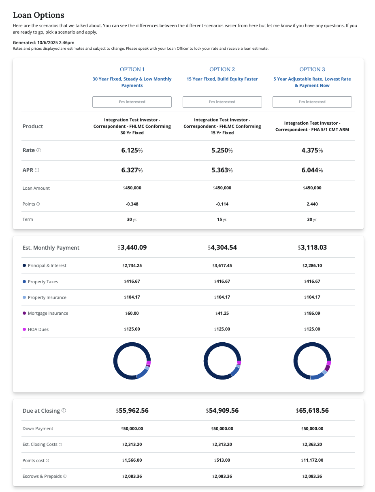Open the 30 Year Fixed option link
The image size is (375, 492).
point(132,82)
